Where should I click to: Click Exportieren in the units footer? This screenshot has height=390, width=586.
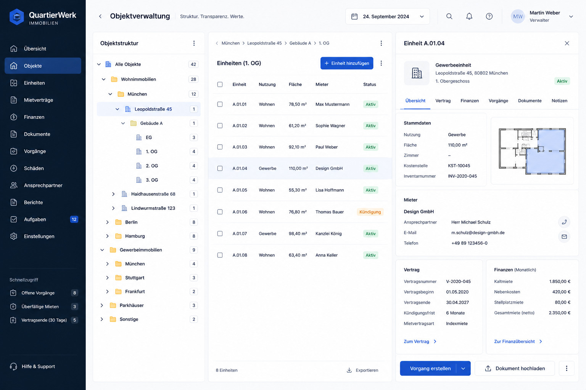point(362,370)
